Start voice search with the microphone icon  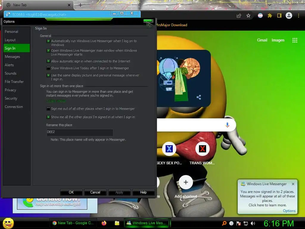click(x=227, y=125)
